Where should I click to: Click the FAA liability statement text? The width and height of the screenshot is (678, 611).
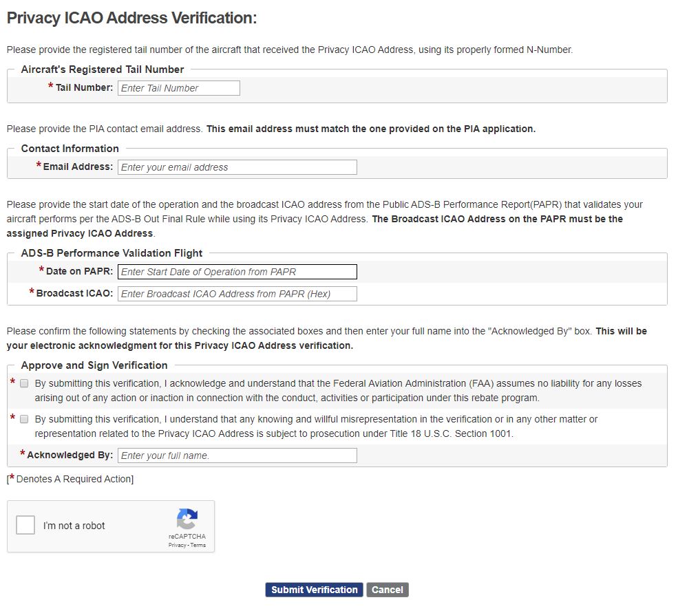337,390
